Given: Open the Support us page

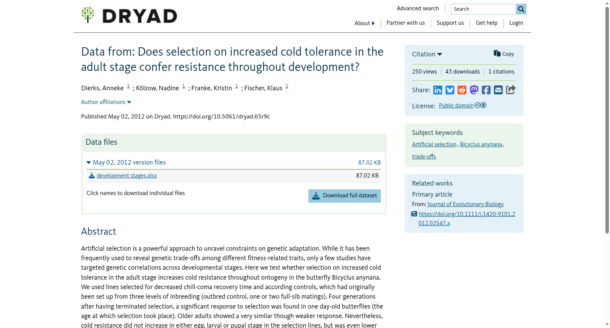Looking at the screenshot, I should [450, 23].
